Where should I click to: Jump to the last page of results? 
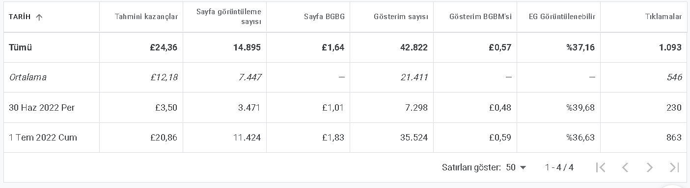click(674, 167)
